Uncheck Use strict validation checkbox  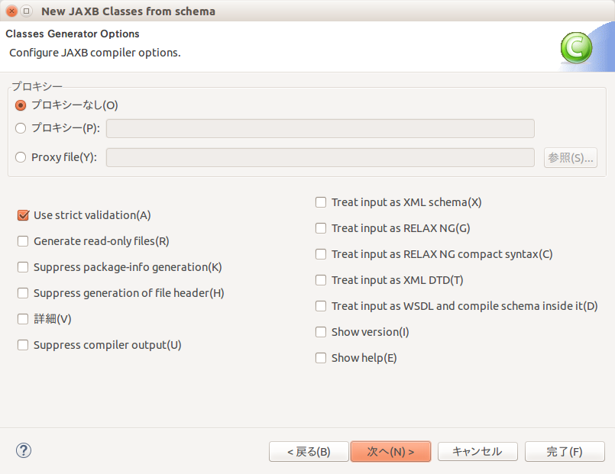(23, 215)
